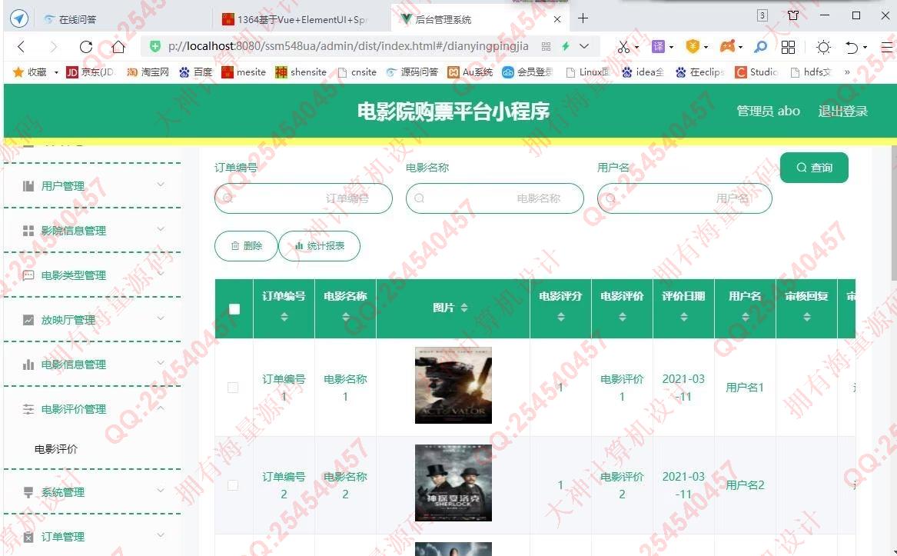Sort table by 图片 column arrows
This screenshot has height=556, width=897.
pos(464,308)
